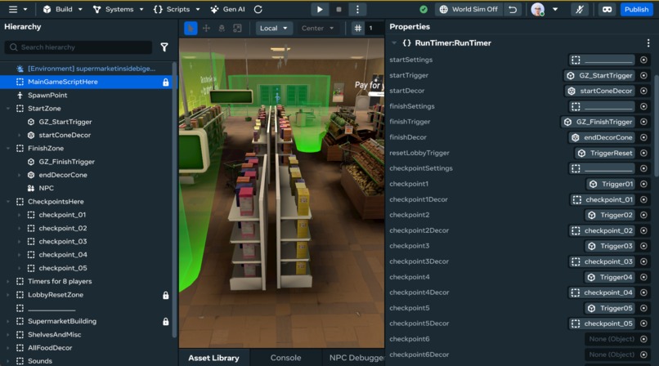Select GZ_StartTrigger in the hierarchy
This screenshot has height=366, width=659.
click(65, 122)
